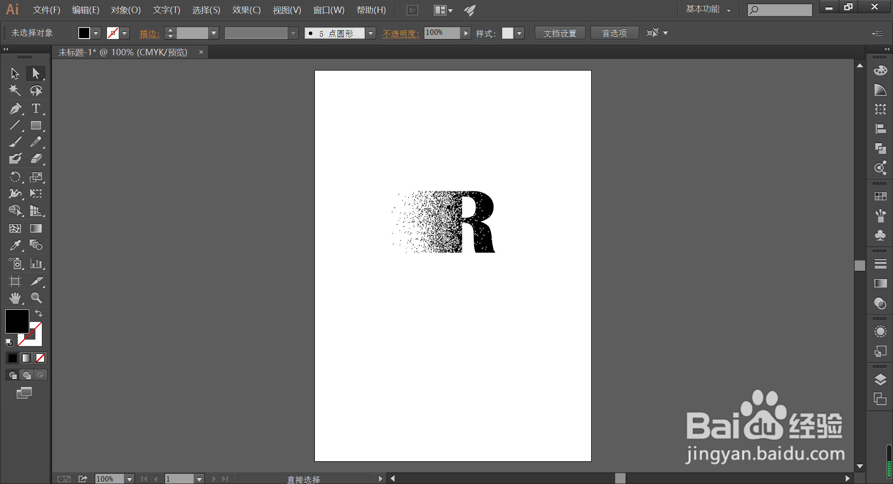Click the search field in the title bar
893x484 pixels.
780,10
